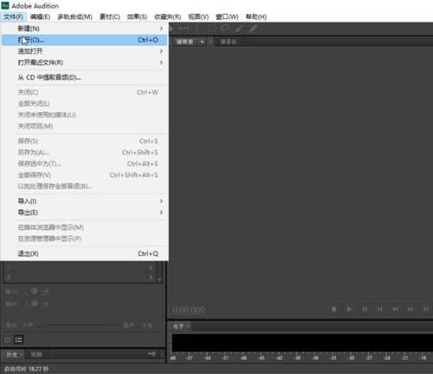The image size is (433, 374).
Task: Click the effects slot list scrollbar arrow
Action: click(159, 280)
